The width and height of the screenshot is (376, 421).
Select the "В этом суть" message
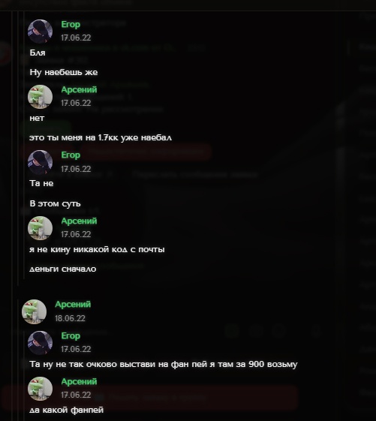(55, 203)
